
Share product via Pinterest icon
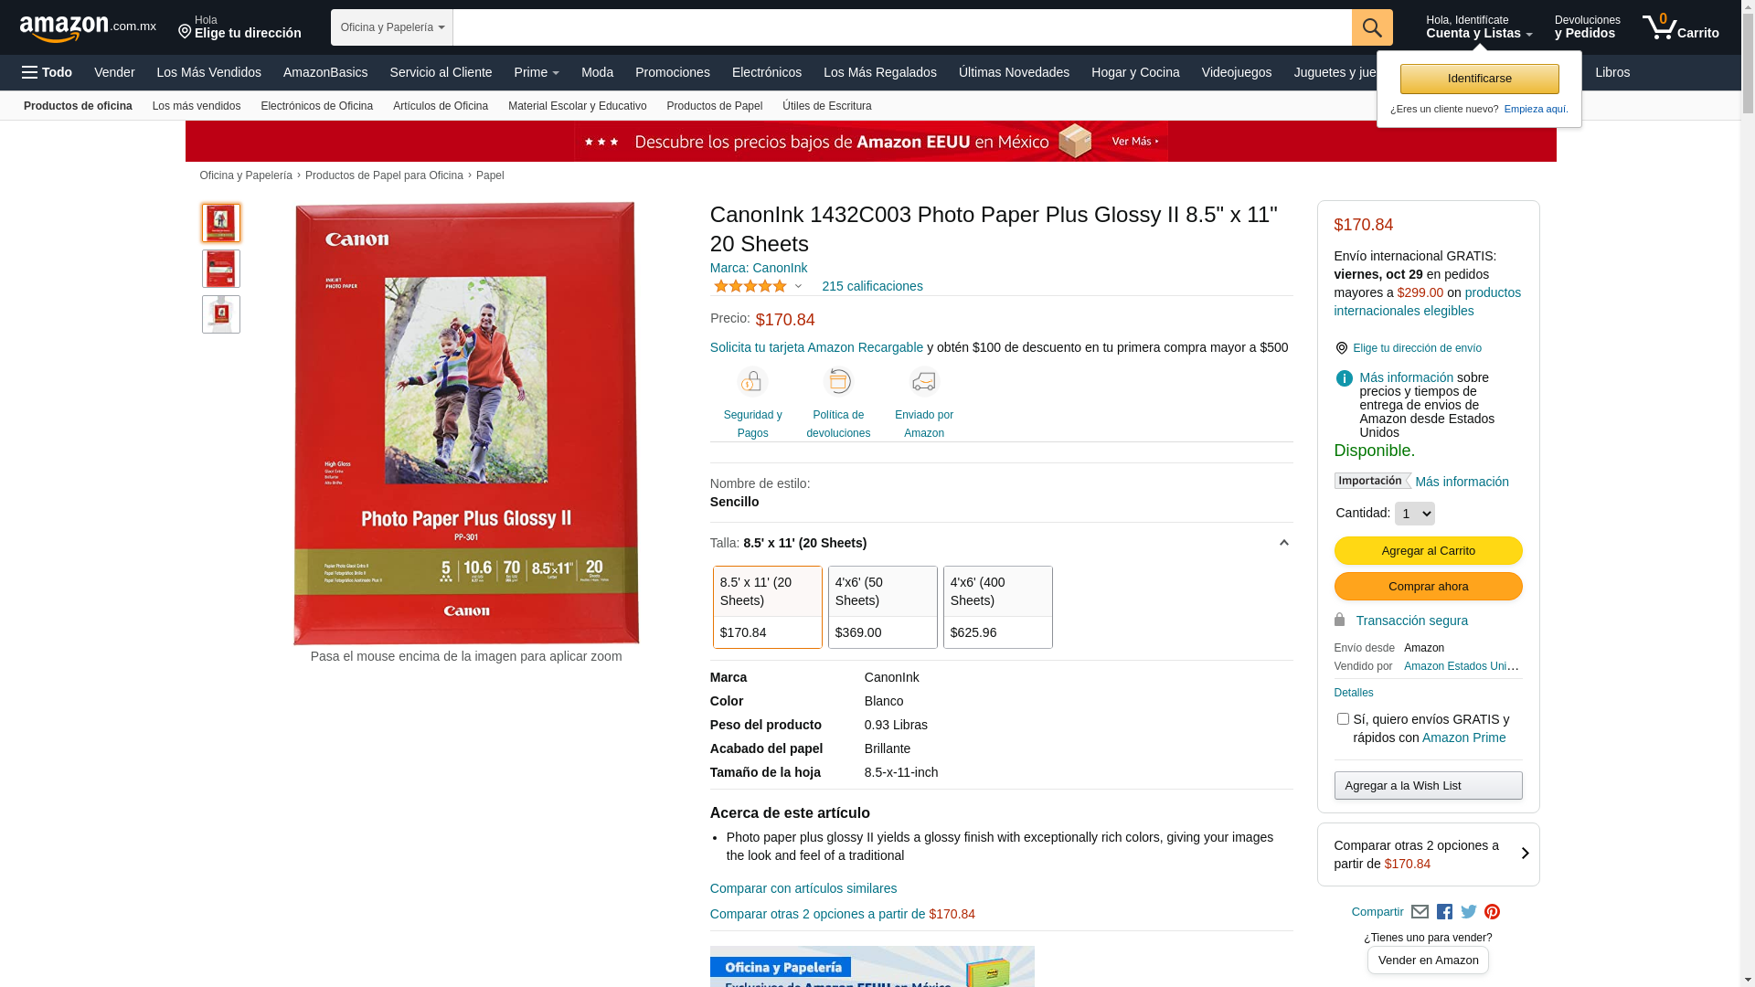[1493, 912]
